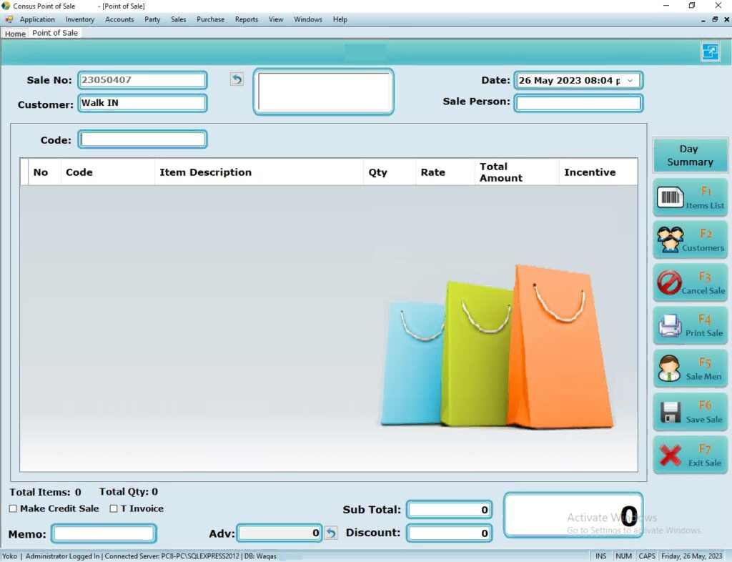Enable the Make Credit Sale checkbox

pyautogui.click(x=13, y=508)
